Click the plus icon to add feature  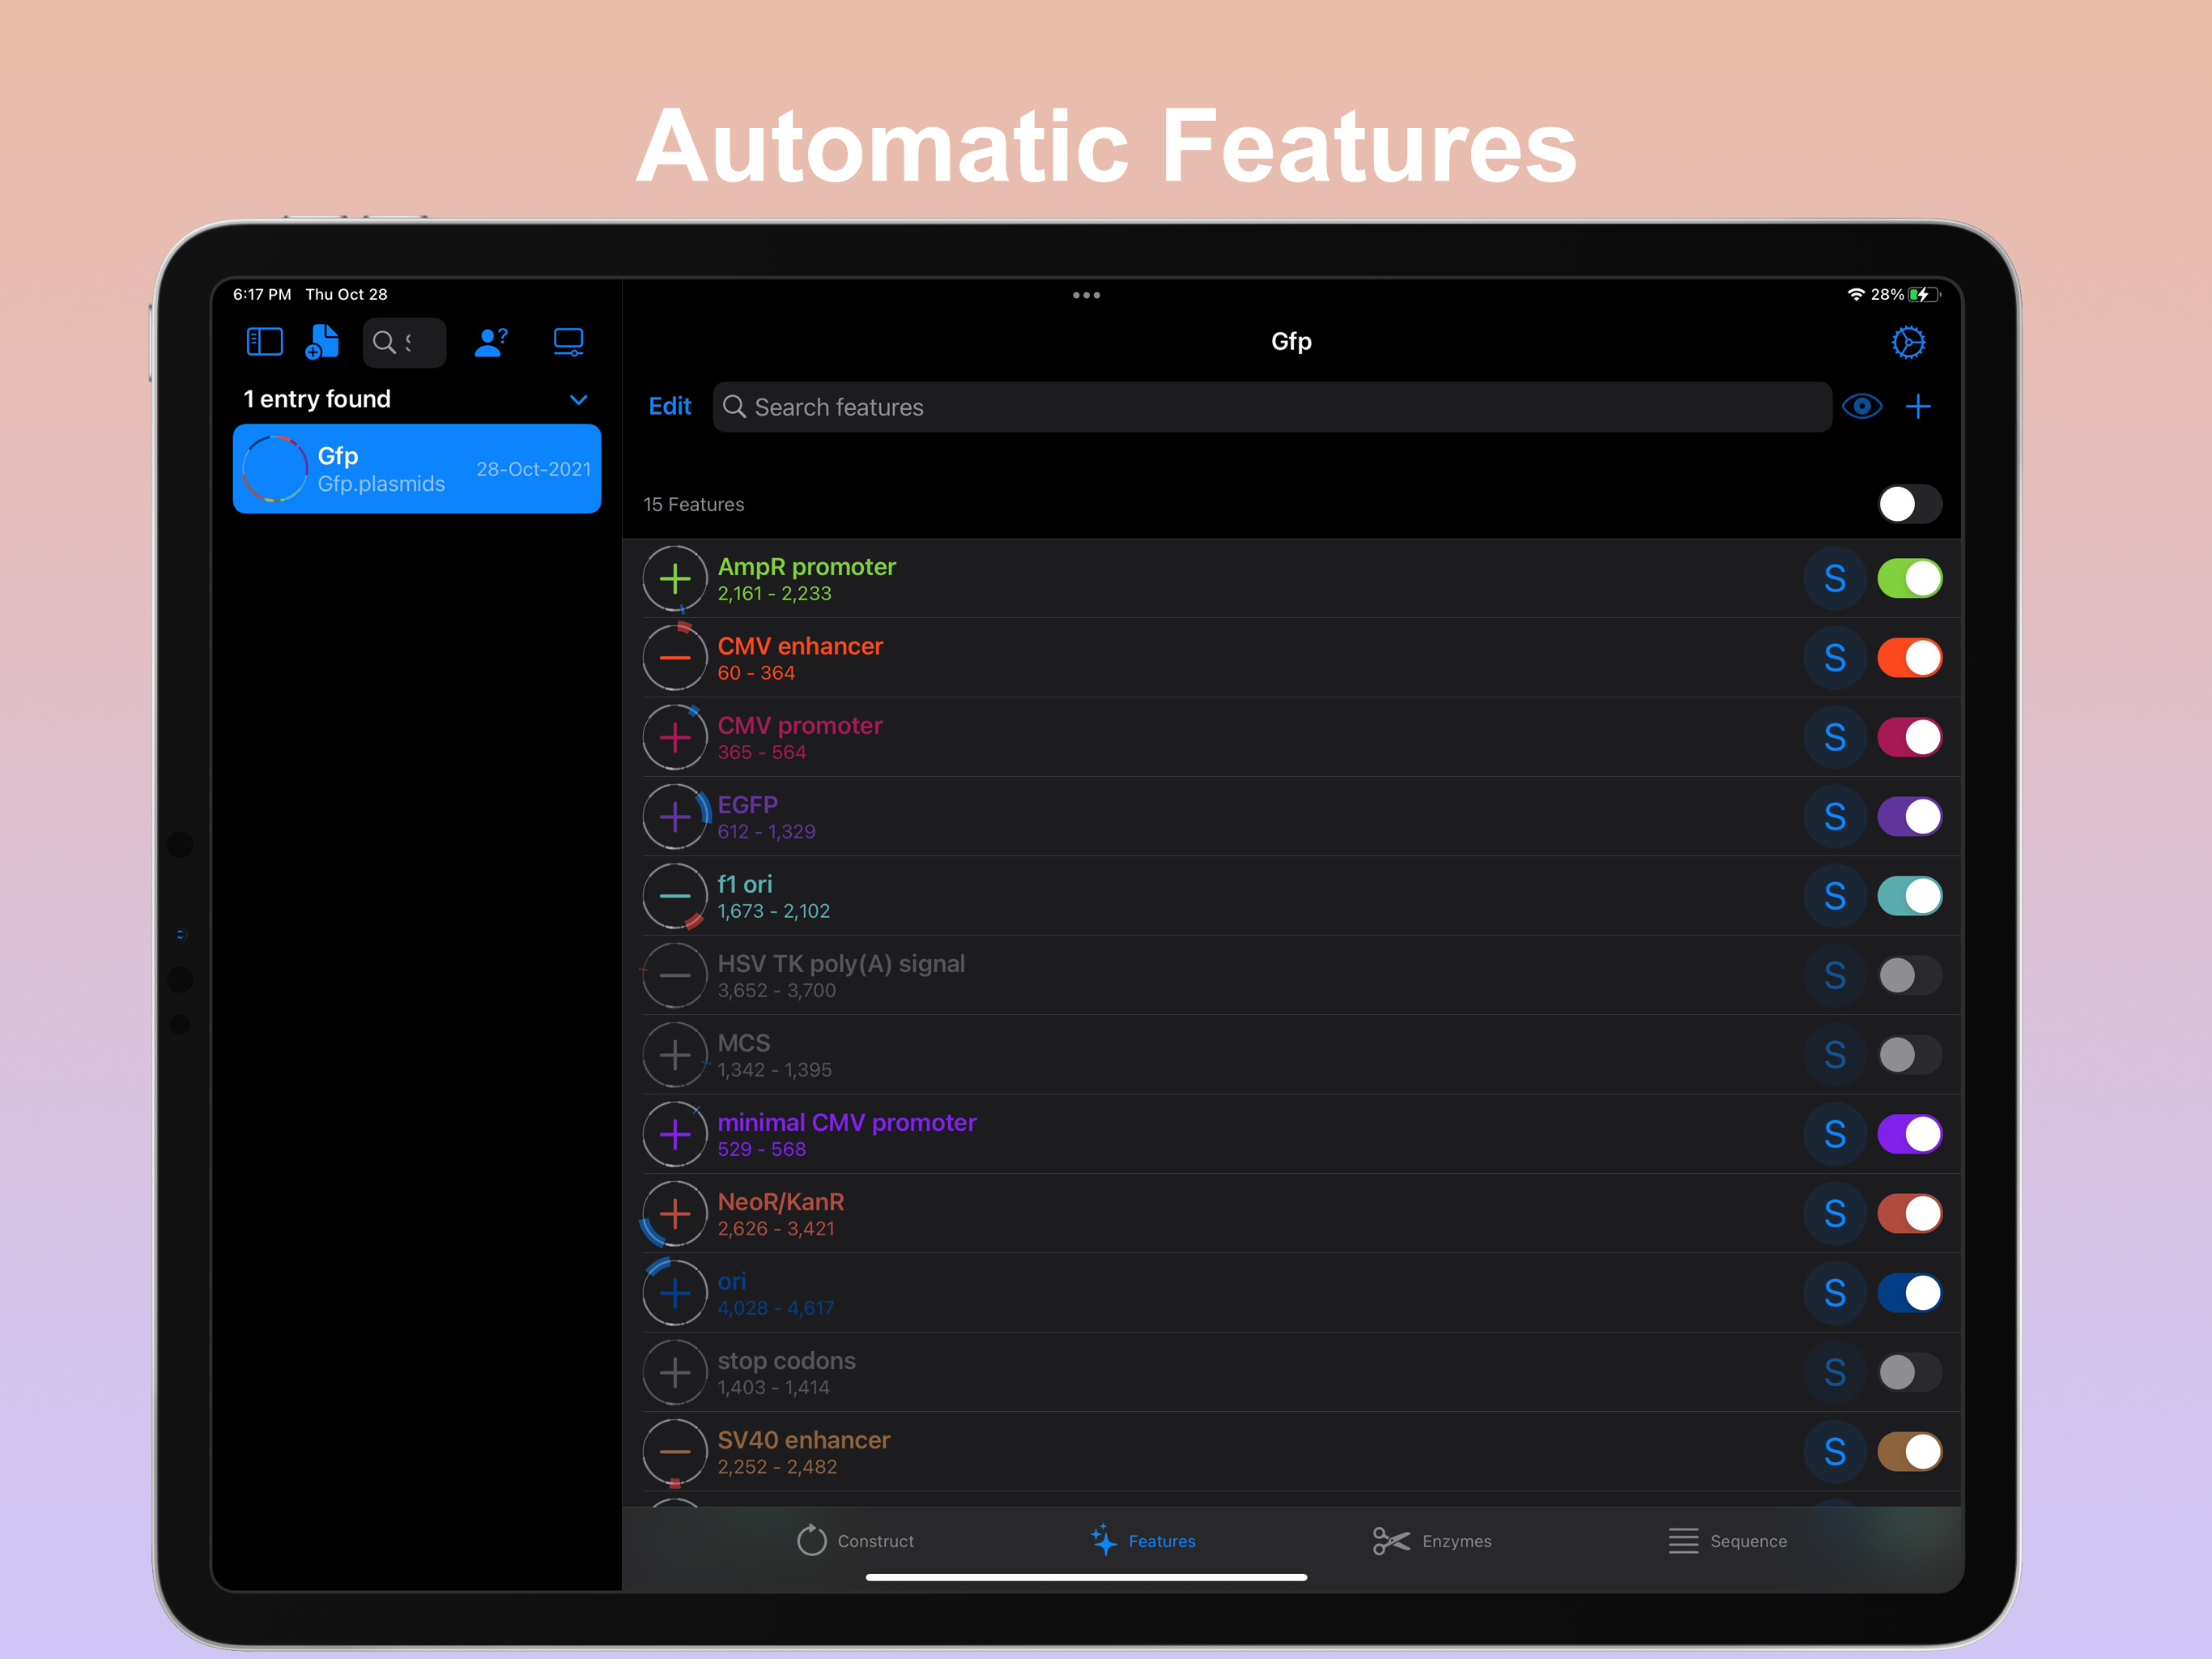pyautogui.click(x=1917, y=407)
